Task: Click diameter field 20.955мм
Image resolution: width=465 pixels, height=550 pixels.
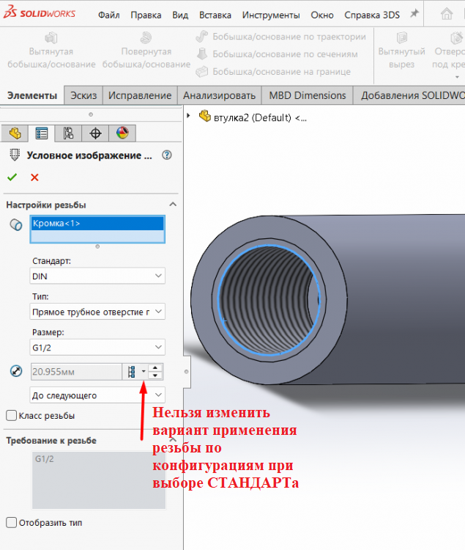Action: pyautogui.click(x=76, y=372)
